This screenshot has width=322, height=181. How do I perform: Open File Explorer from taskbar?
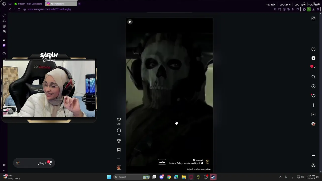[x=184, y=177]
